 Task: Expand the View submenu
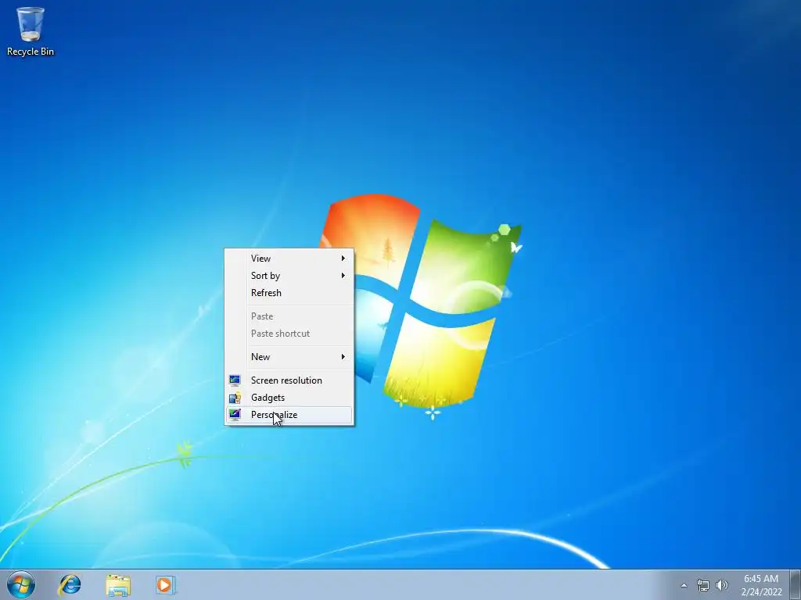(x=289, y=258)
